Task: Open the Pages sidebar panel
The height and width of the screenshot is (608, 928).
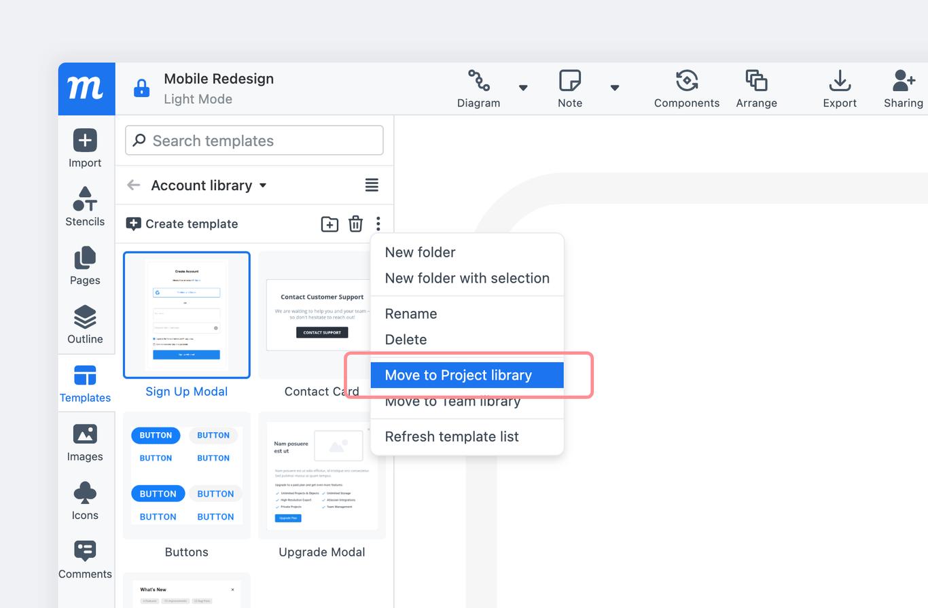Action: (85, 266)
